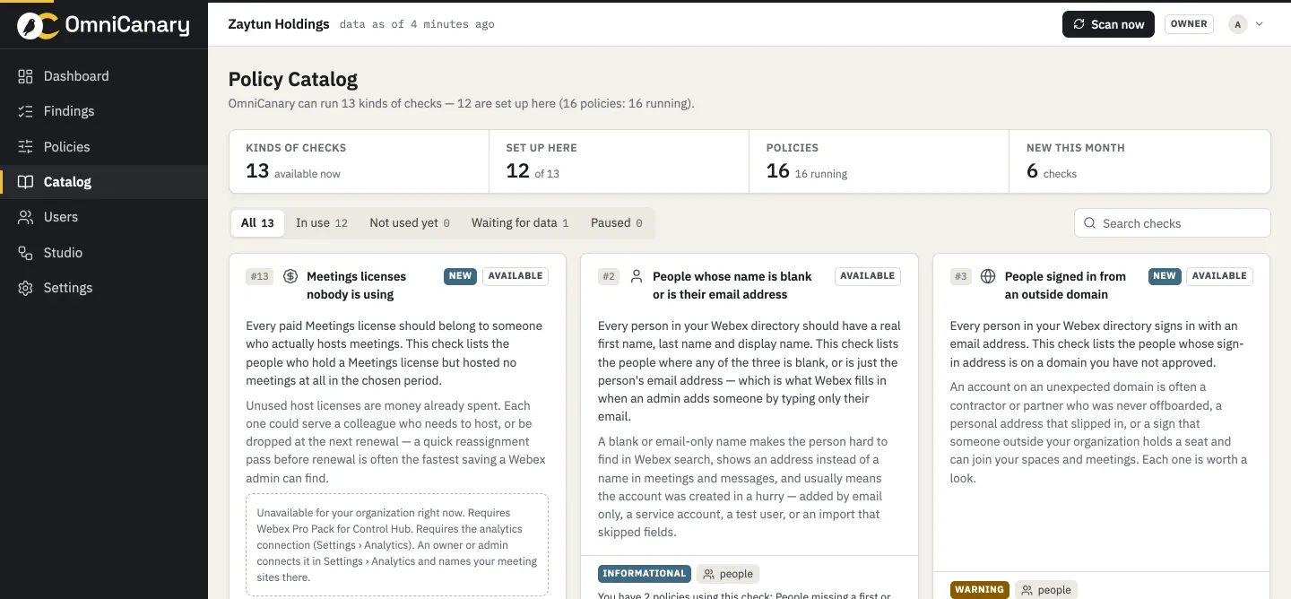
Task: Click people tag next to WARNING
Action: coord(1046,590)
